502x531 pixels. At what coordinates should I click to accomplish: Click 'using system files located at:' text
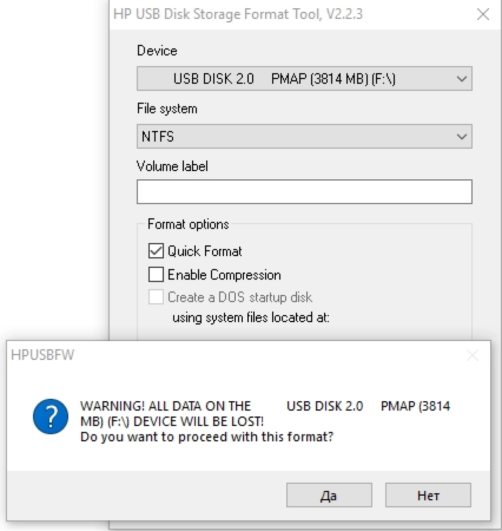[251, 317]
